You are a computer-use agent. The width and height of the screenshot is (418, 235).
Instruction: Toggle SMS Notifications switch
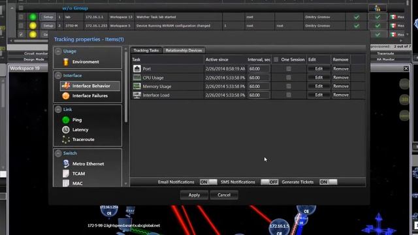269,182
